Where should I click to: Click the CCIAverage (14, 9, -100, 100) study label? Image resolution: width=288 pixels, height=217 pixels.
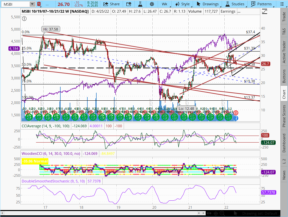[x=46, y=126]
